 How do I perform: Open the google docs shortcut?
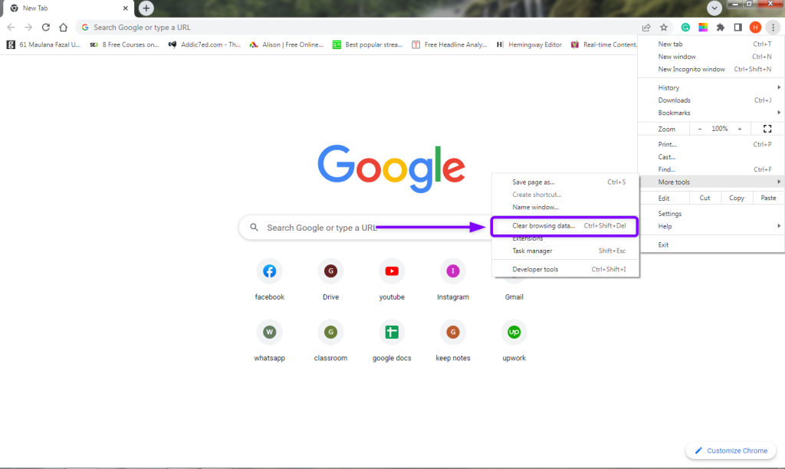[x=392, y=342]
